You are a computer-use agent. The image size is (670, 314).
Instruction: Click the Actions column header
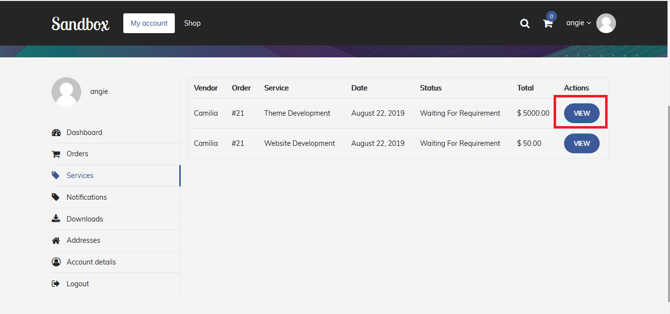576,88
